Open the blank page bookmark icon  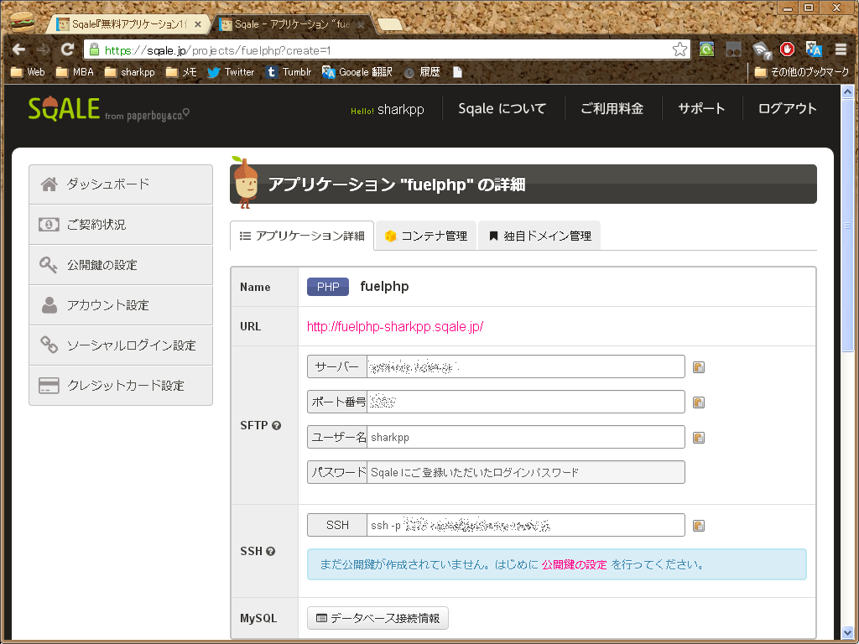click(457, 72)
